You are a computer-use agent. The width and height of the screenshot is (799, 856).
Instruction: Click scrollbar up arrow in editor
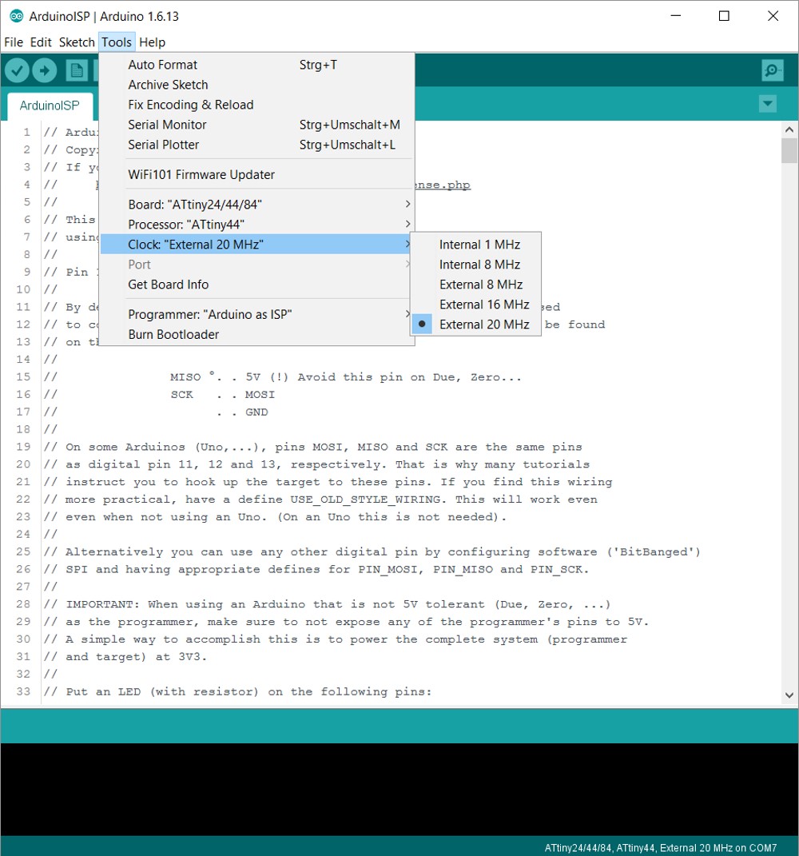789,129
